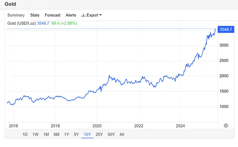
Task: Expand the Export dropdown arrow
Action: click(x=100, y=15)
